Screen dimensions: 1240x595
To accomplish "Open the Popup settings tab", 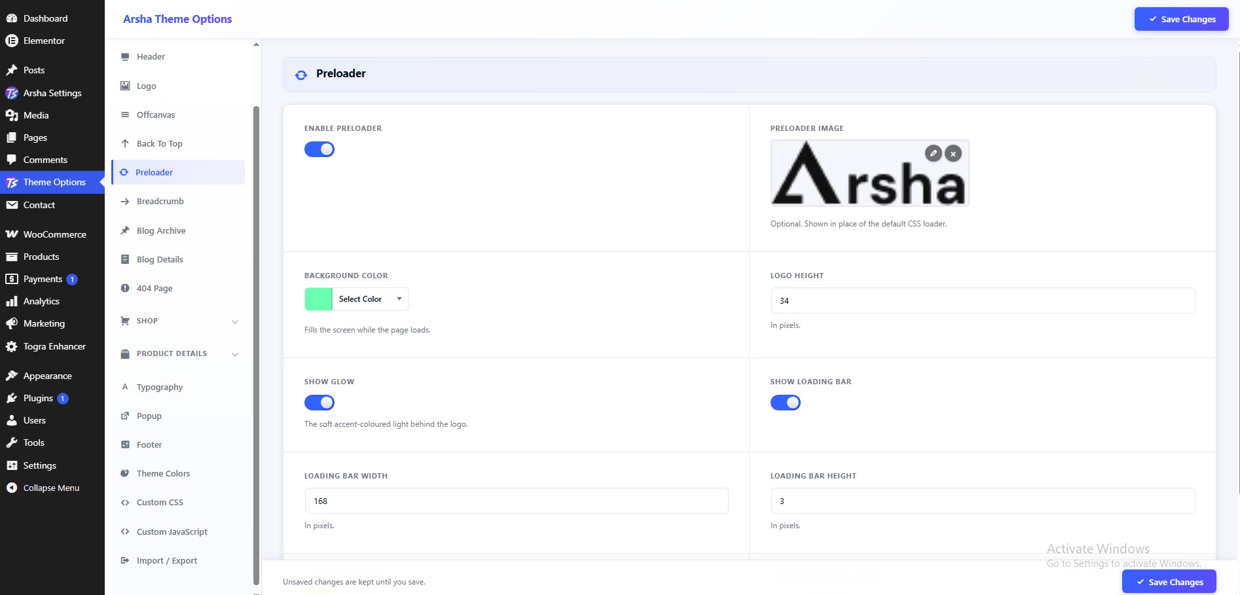I will pos(178,416).
